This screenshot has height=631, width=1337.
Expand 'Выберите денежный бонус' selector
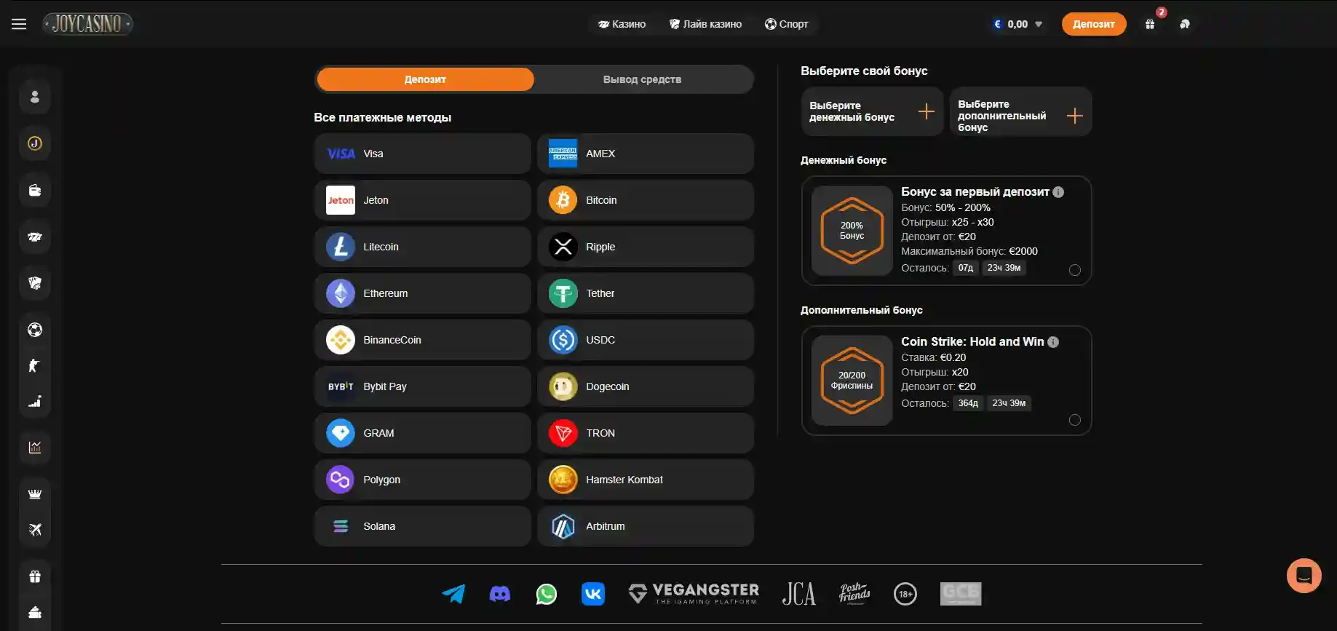872,111
